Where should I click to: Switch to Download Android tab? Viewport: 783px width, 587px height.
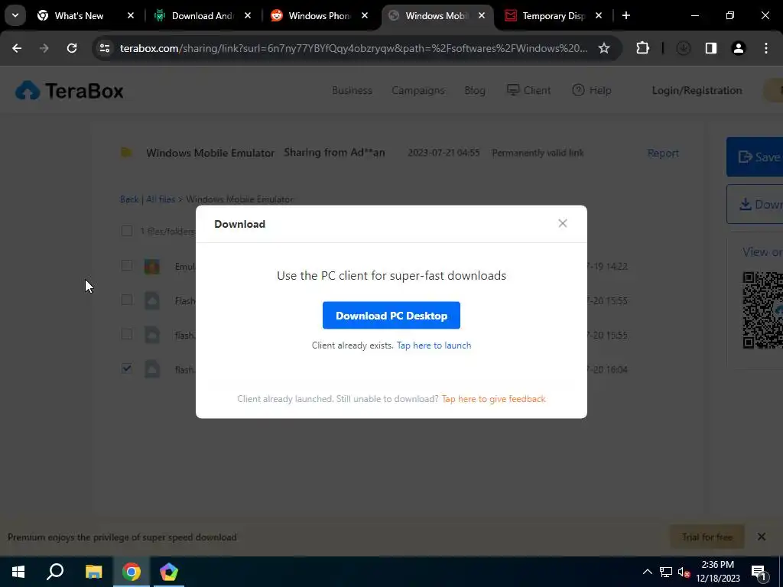coord(196,16)
